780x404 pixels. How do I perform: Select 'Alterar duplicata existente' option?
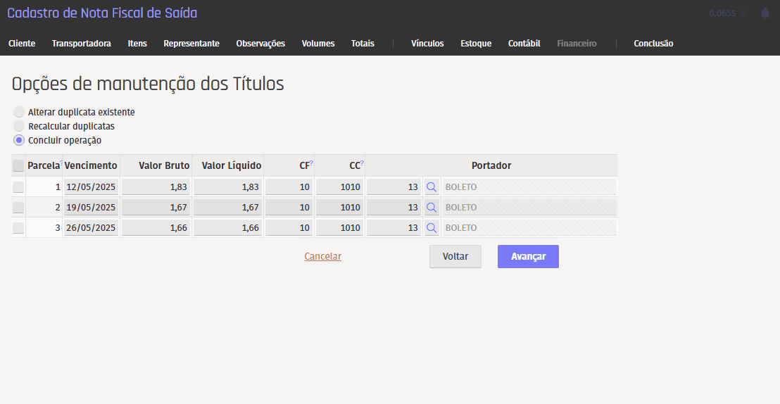19,112
